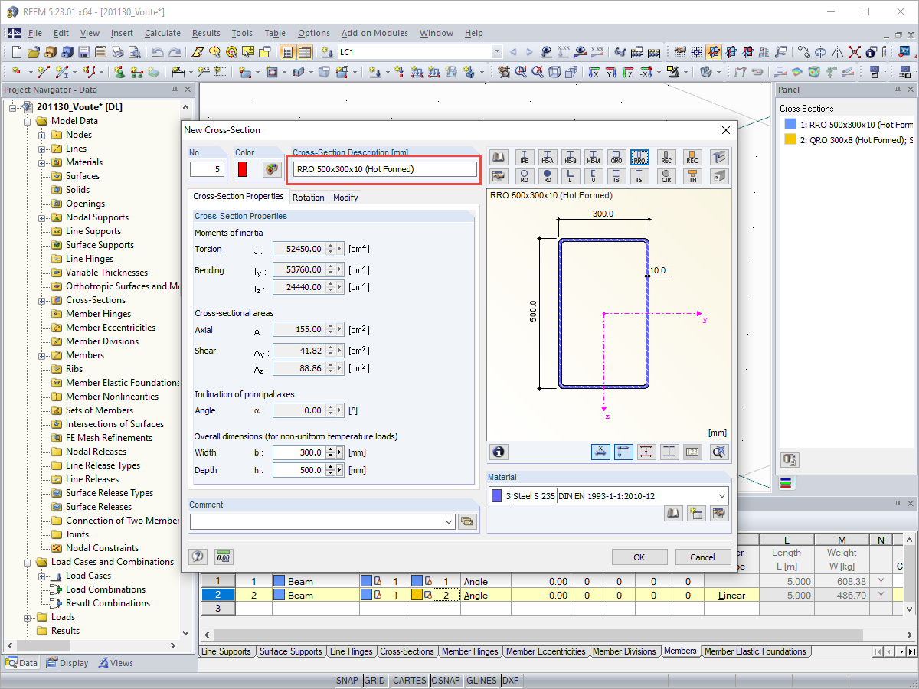Image resolution: width=919 pixels, height=689 pixels.
Task: Click the yellow QRO 300x8 panel swatch
Action: click(790, 139)
